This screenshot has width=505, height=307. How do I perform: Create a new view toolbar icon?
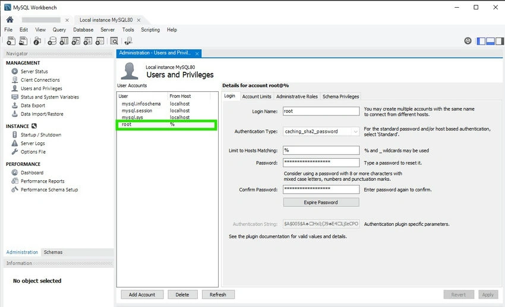pos(75,41)
